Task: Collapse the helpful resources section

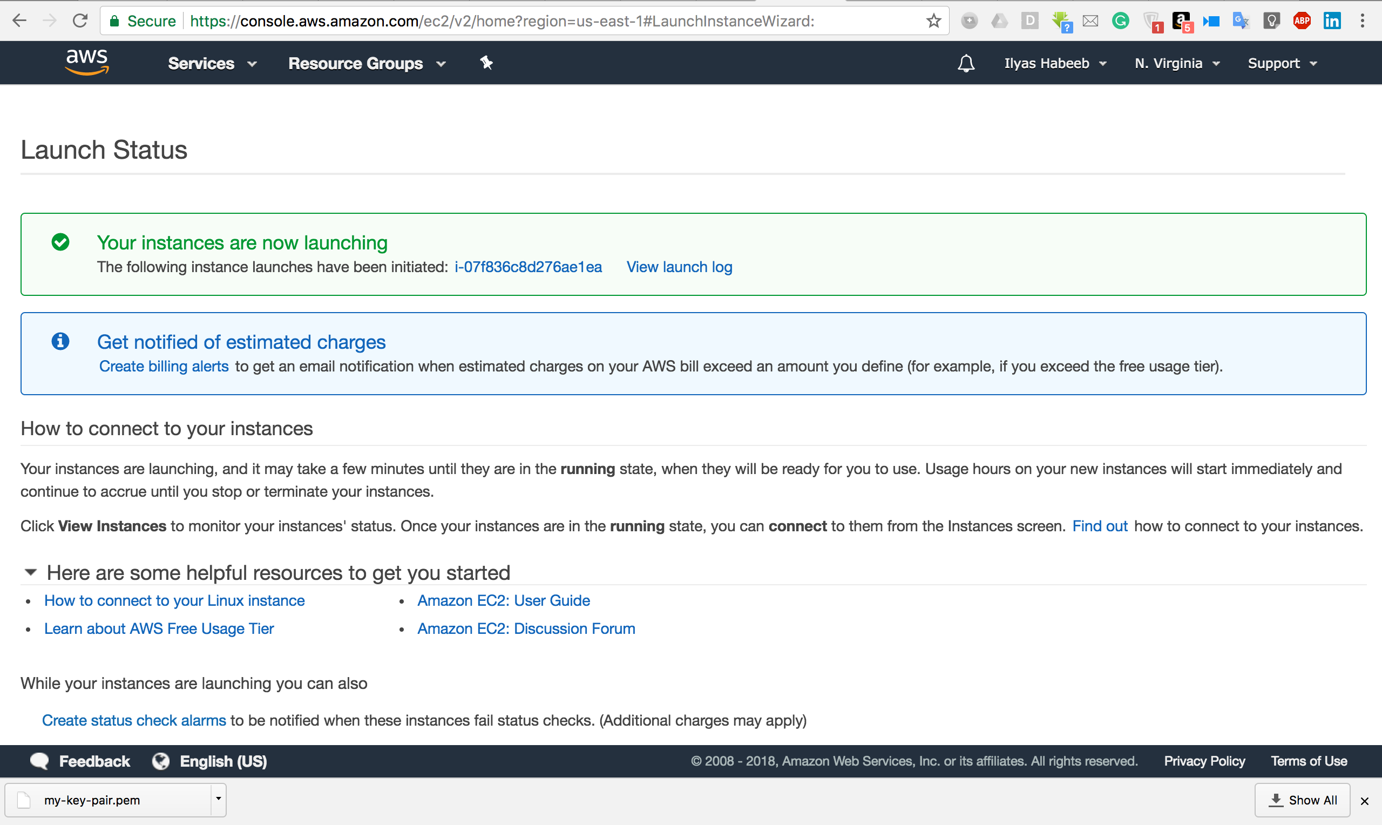Action: pyautogui.click(x=31, y=572)
